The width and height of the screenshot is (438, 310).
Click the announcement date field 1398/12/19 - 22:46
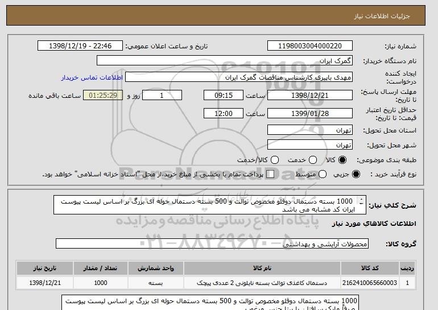point(80,46)
